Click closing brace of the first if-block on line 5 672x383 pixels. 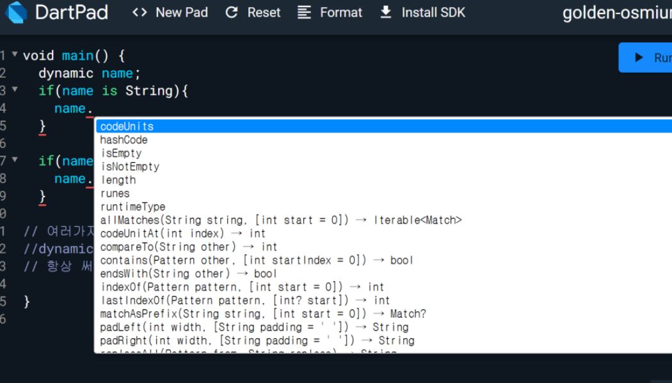point(42,126)
